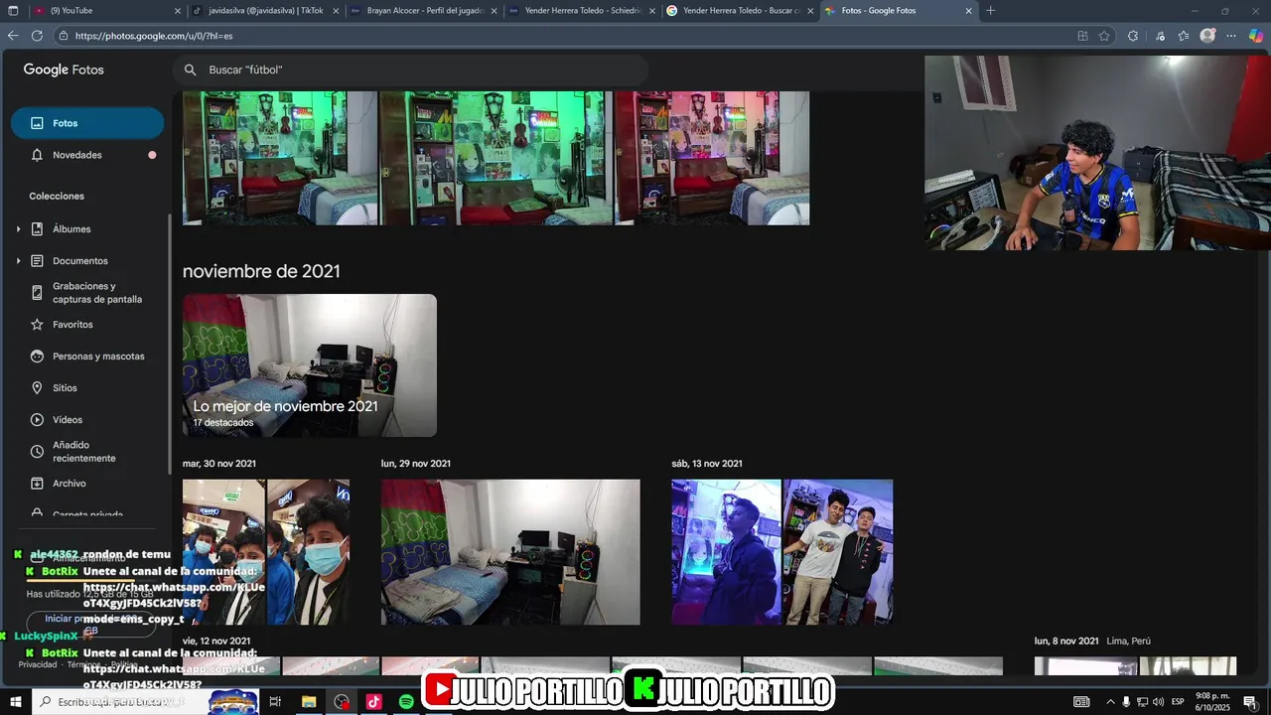Screen dimensions: 1271x715
Task: Open the group photo from 13 nov 2021
Action: (x=838, y=552)
